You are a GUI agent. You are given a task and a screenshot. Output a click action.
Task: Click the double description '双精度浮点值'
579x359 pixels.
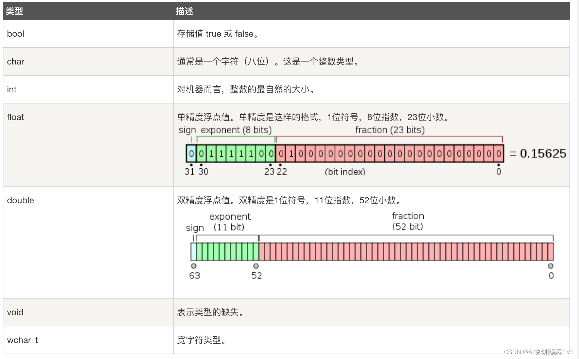pos(289,200)
